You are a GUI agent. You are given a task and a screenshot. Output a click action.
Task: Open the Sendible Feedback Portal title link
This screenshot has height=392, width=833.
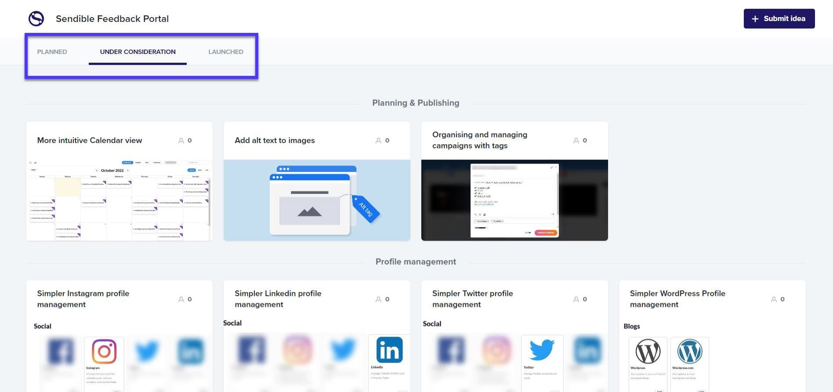[112, 19]
